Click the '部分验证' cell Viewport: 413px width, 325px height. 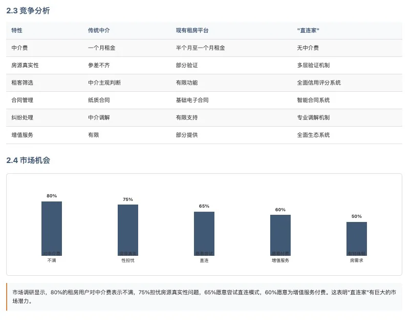point(187,65)
